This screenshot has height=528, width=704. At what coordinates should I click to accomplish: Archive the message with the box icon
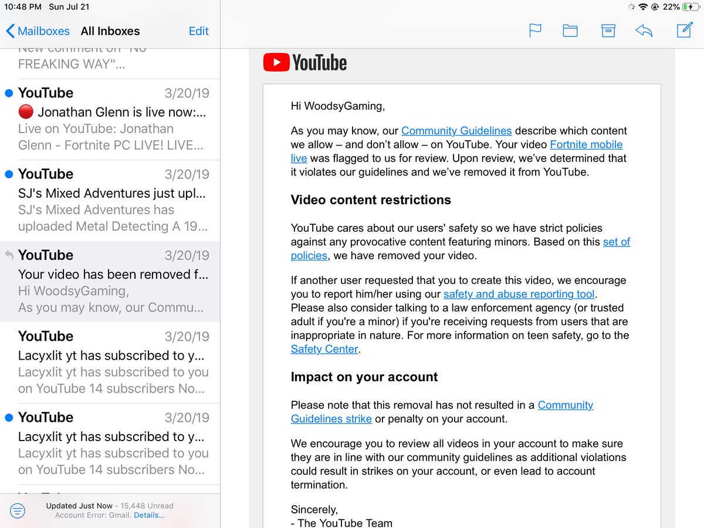tap(608, 31)
